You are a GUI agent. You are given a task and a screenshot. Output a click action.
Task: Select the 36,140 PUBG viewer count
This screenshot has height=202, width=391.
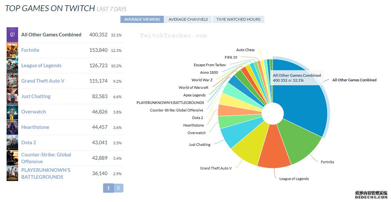coord(100,173)
